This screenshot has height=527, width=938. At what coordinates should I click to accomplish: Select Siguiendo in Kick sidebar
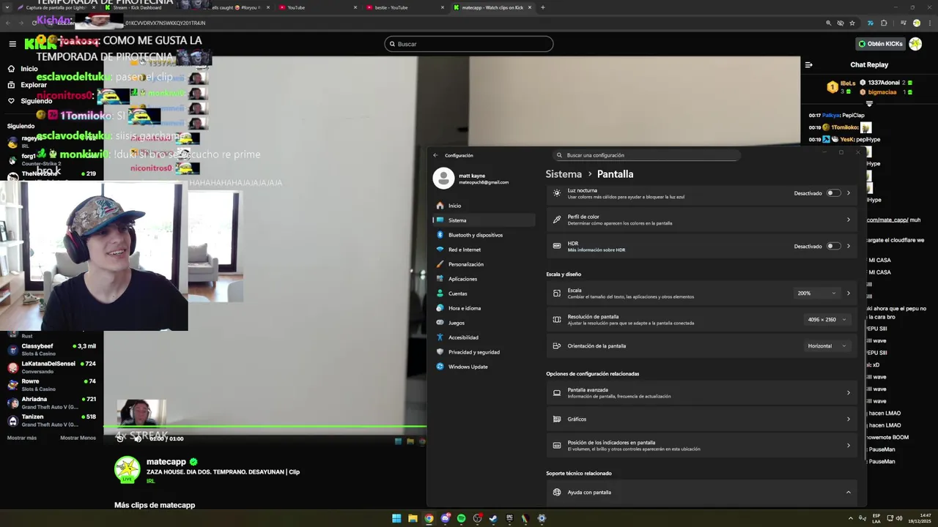[x=30, y=101]
